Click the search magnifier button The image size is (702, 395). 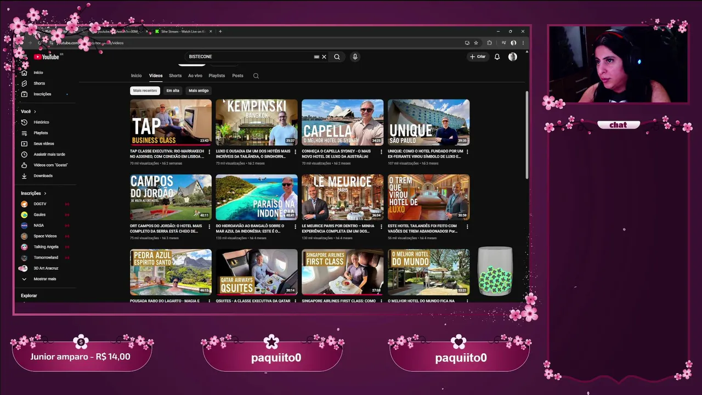tap(337, 57)
